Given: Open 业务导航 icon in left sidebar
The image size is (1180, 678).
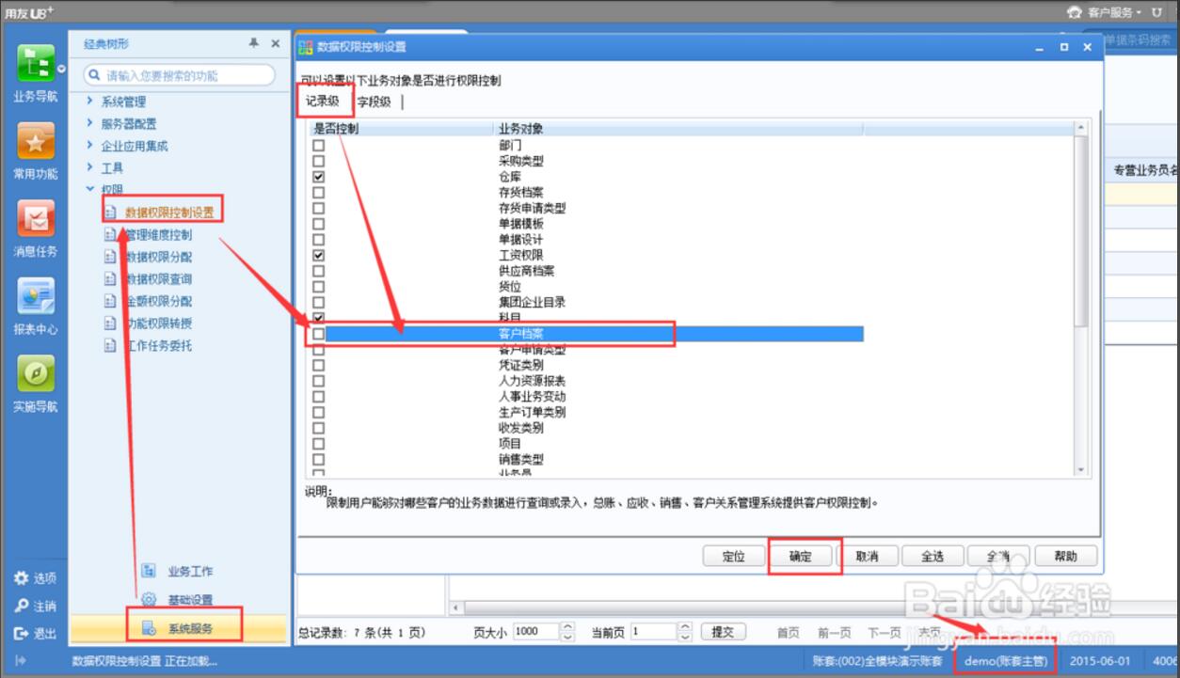Looking at the screenshot, I should [36, 64].
